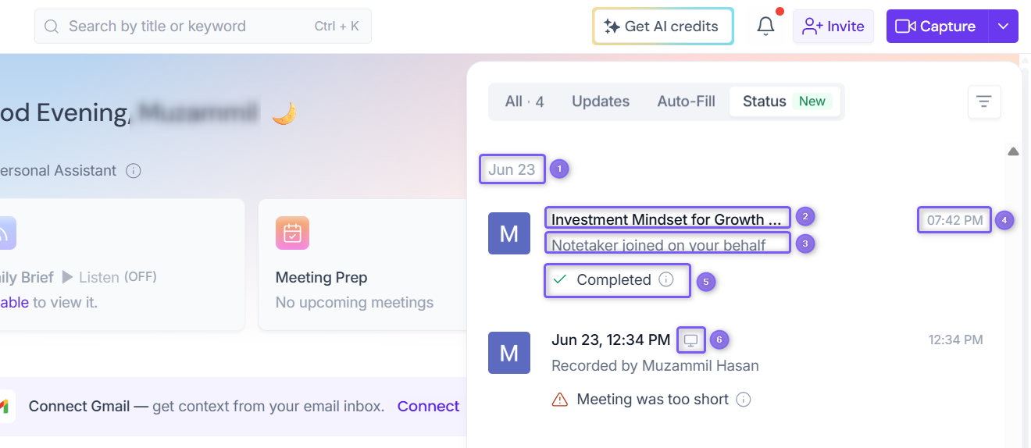
Task: Open the Meeting Prep calendar icon
Action: coord(292,233)
